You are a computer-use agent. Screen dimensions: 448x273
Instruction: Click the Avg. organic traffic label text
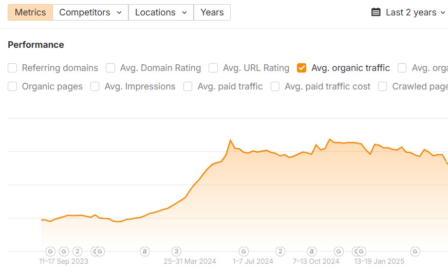click(x=350, y=68)
